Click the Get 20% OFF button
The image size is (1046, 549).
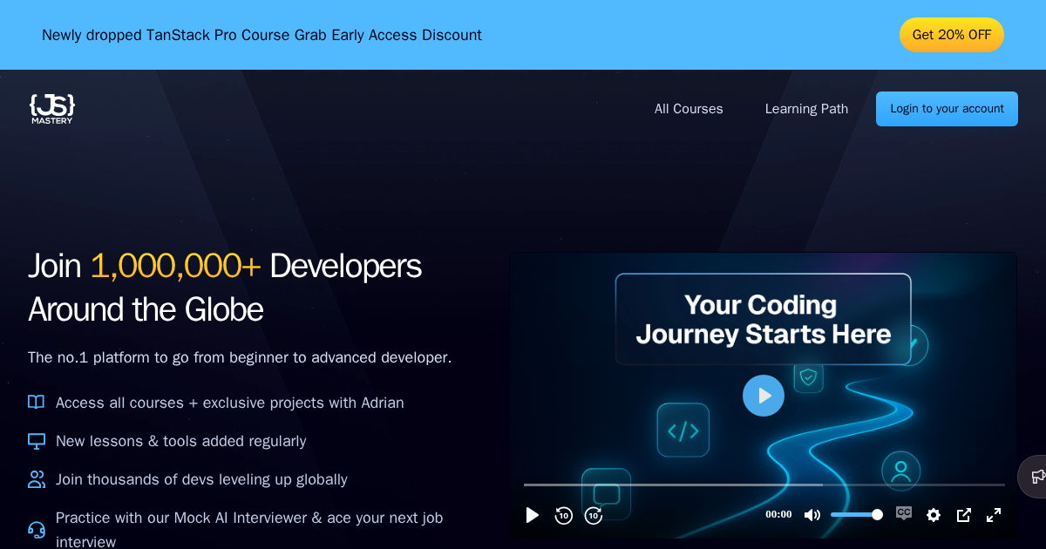click(x=952, y=35)
